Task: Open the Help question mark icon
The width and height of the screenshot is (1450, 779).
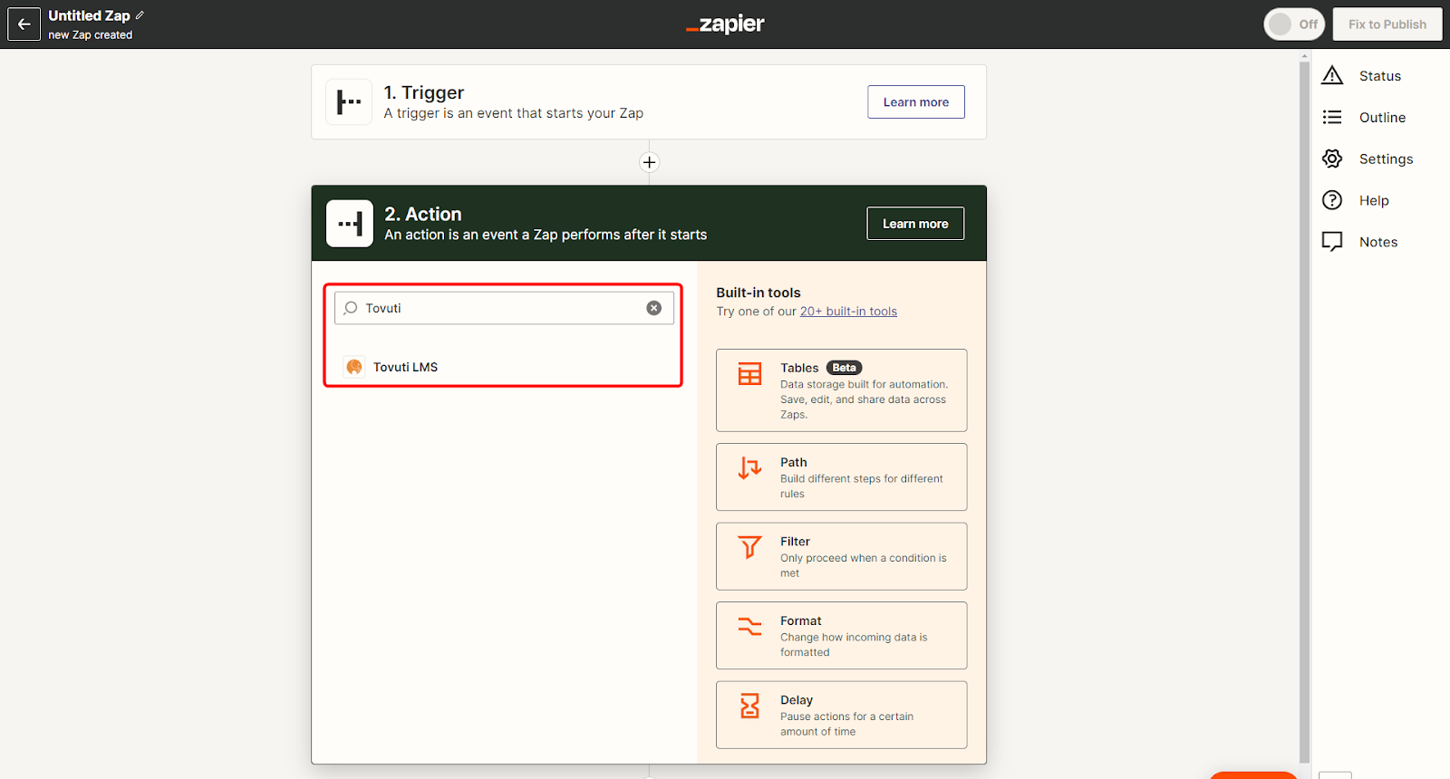Action: [1332, 200]
